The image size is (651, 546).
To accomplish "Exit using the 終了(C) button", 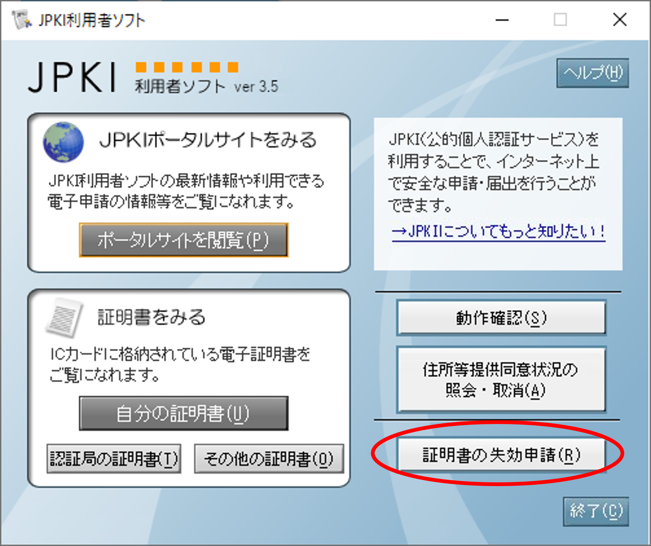I will [596, 511].
